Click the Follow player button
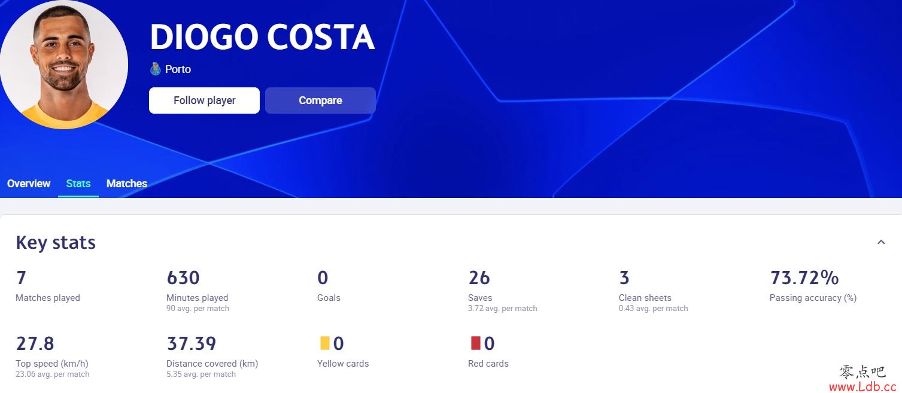902x393 pixels. click(x=204, y=100)
